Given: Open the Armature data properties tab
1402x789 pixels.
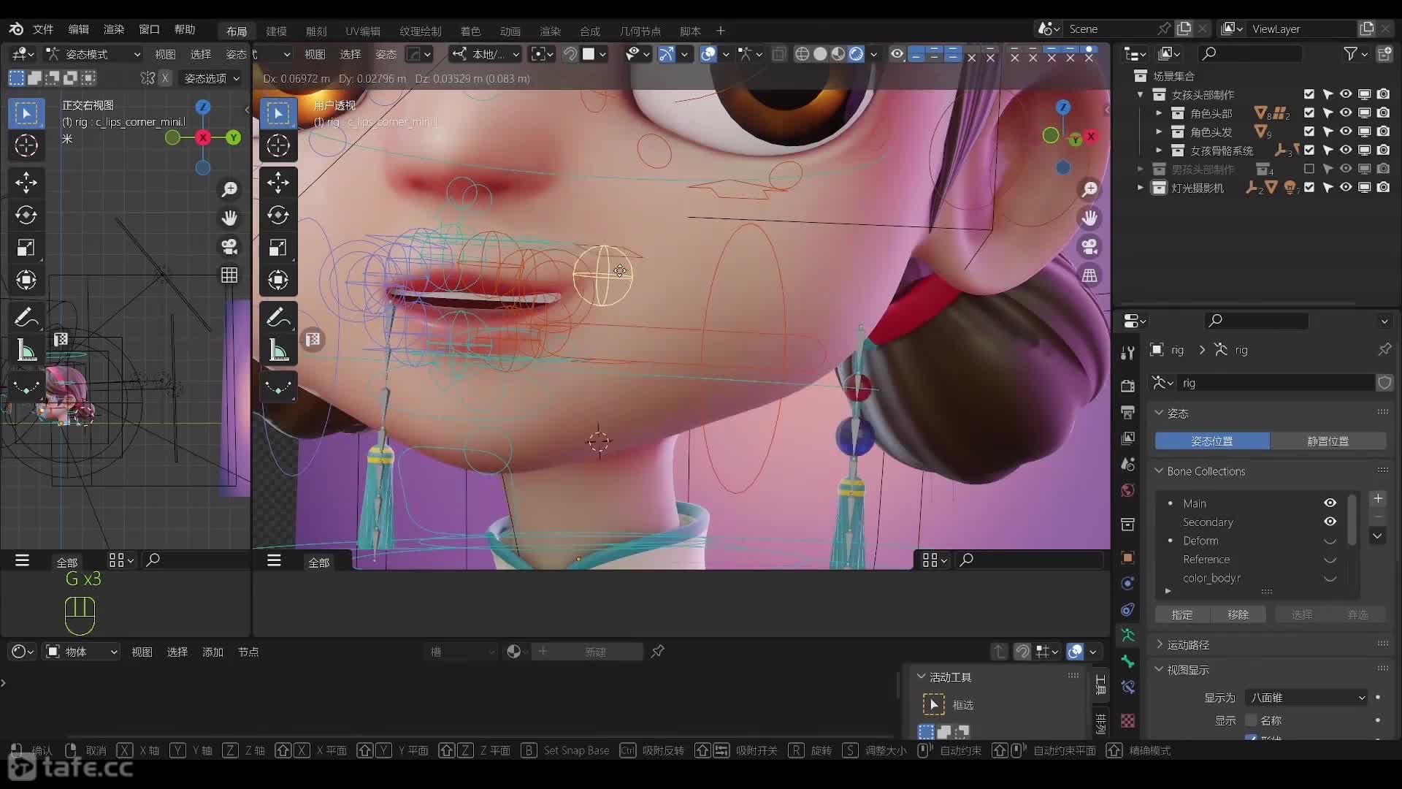Looking at the screenshot, I should click(x=1128, y=635).
